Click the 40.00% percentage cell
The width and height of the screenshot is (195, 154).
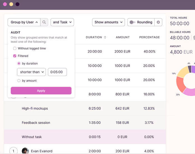click(x=150, y=52)
